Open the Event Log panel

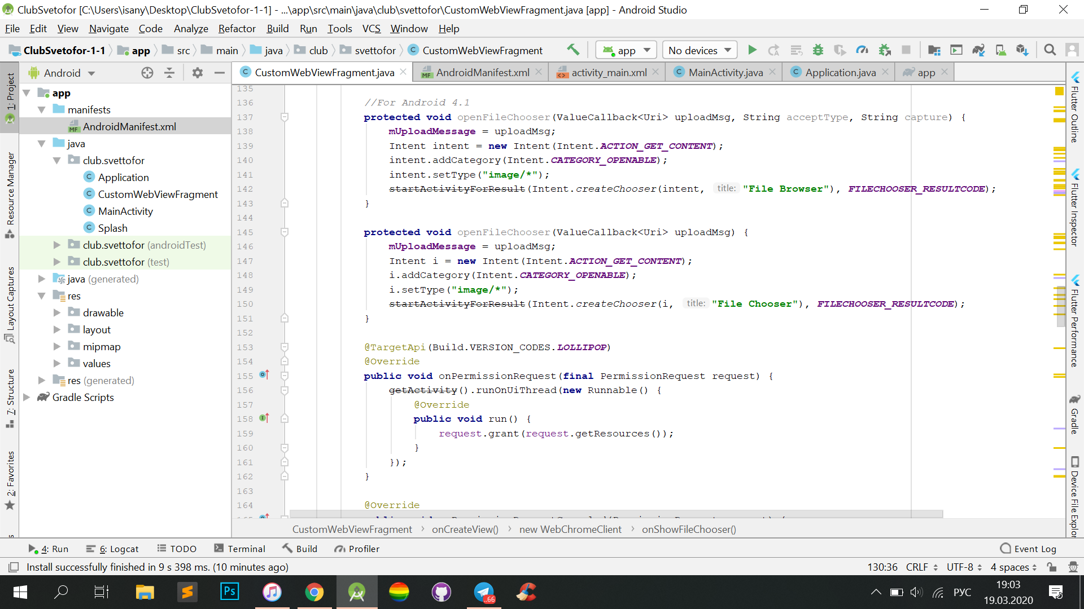coord(1028,549)
